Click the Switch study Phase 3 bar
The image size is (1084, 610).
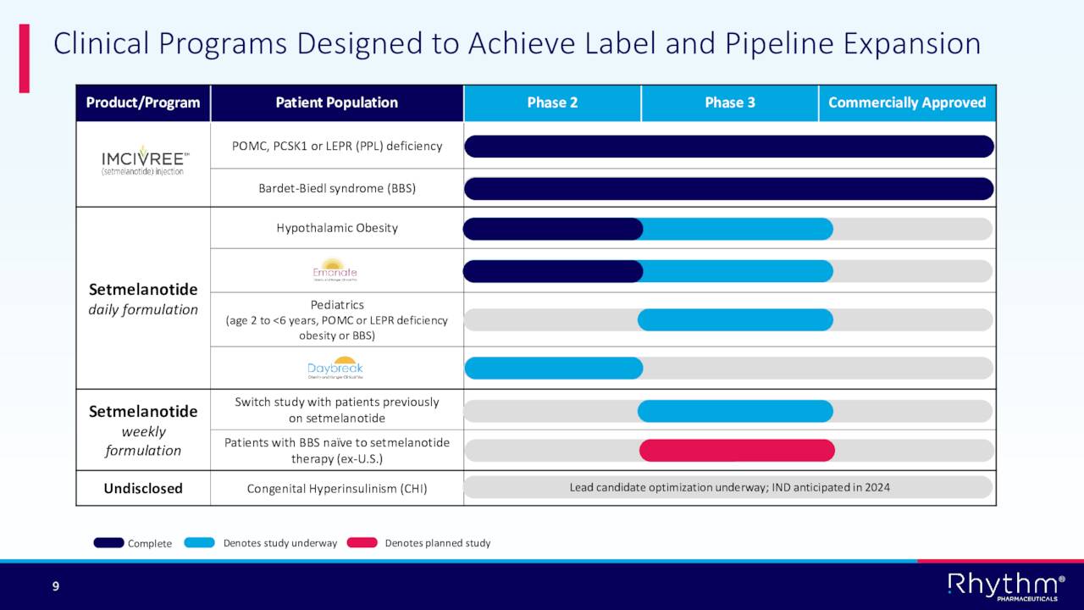pyautogui.click(x=735, y=411)
